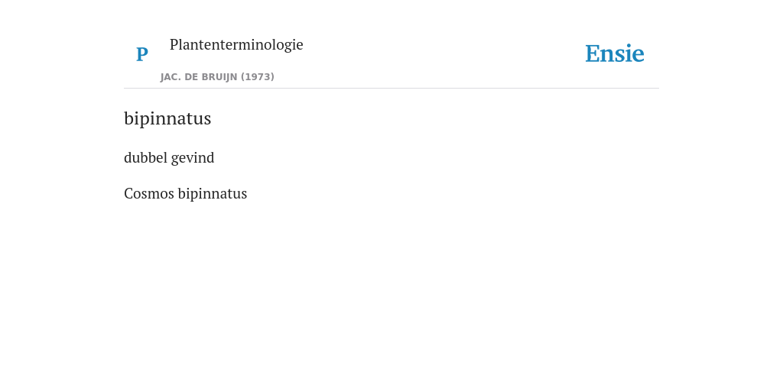The image size is (783, 391).
Task: Open the Ensie logo homepage link
Action: point(614,53)
